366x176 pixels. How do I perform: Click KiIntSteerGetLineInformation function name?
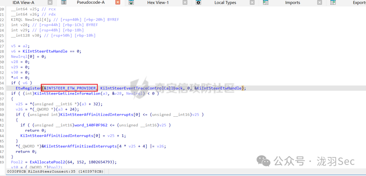(x=67, y=93)
